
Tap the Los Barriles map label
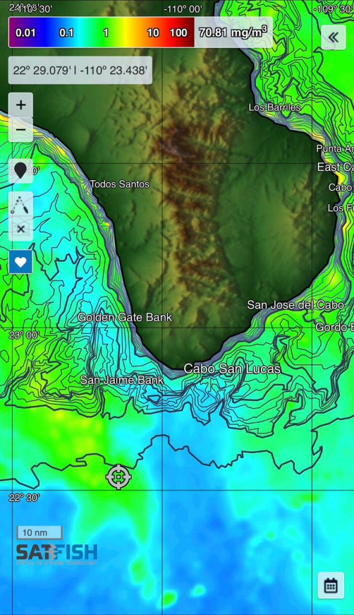coord(275,107)
